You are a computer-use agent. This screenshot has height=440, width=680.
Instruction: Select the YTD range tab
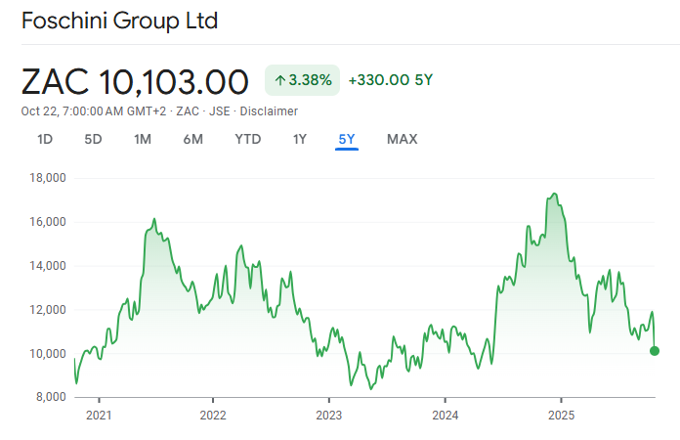coord(248,139)
